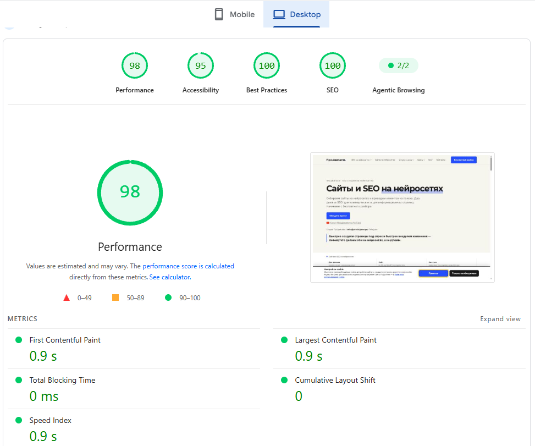
Task: Click the large 98 Performance gauge
Action: tap(130, 192)
